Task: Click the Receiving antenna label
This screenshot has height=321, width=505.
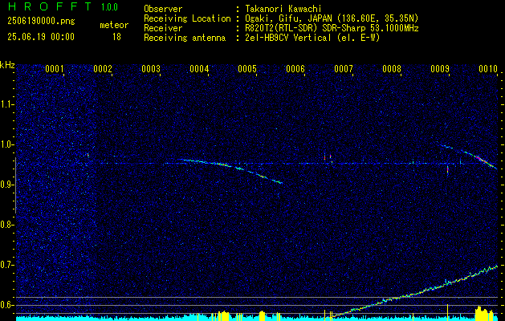Action: click(185, 38)
